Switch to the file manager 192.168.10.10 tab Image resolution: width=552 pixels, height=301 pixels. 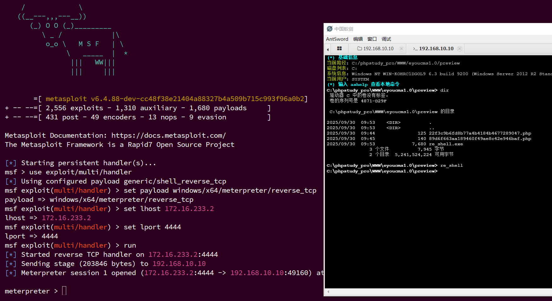(x=378, y=49)
